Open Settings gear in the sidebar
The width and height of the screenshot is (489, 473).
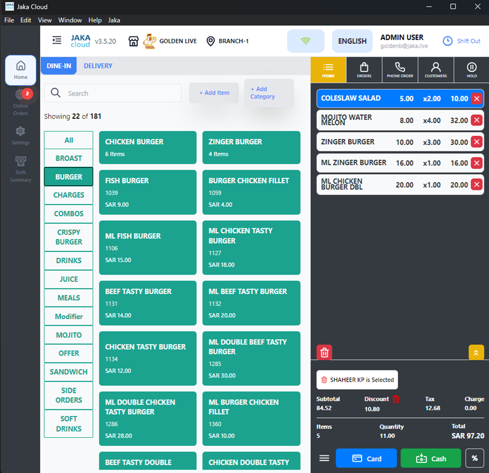20,135
